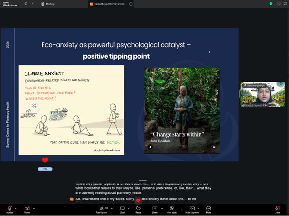Open Host tools shield icon
The width and height of the screenshot is (289, 216).
[172, 209]
